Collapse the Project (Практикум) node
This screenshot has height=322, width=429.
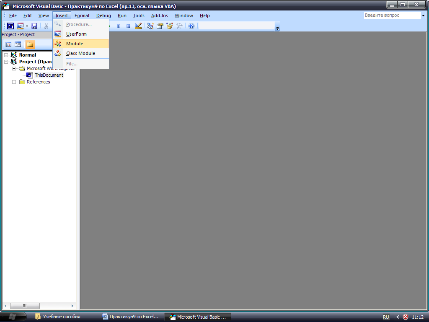[x=6, y=62]
